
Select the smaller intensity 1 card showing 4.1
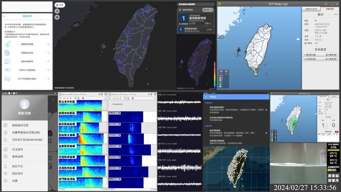pyautogui.click(x=196, y=29)
